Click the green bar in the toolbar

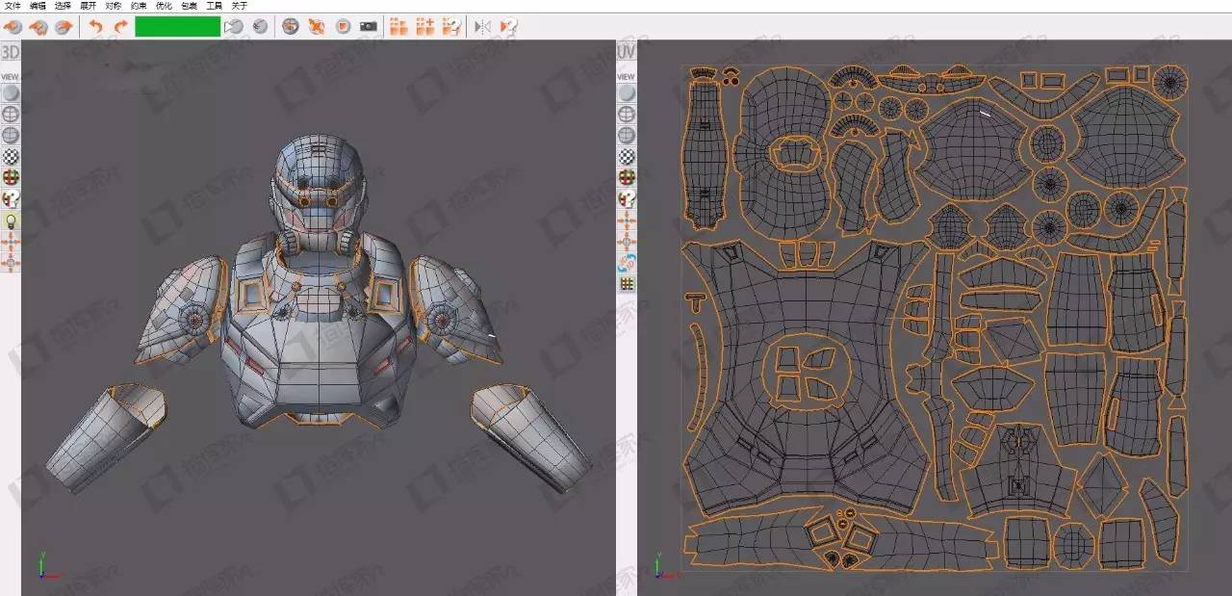click(177, 27)
